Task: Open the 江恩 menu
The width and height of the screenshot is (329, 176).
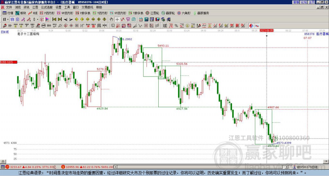Action: [x=35, y=7]
